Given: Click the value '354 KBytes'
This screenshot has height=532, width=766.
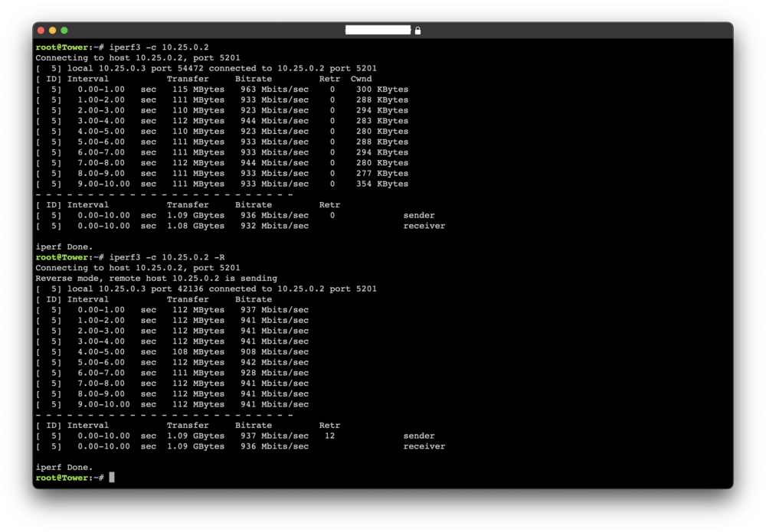Looking at the screenshot, I should (382, 184).
